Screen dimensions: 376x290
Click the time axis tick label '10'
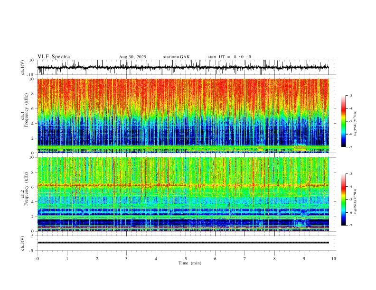point(334,259)
